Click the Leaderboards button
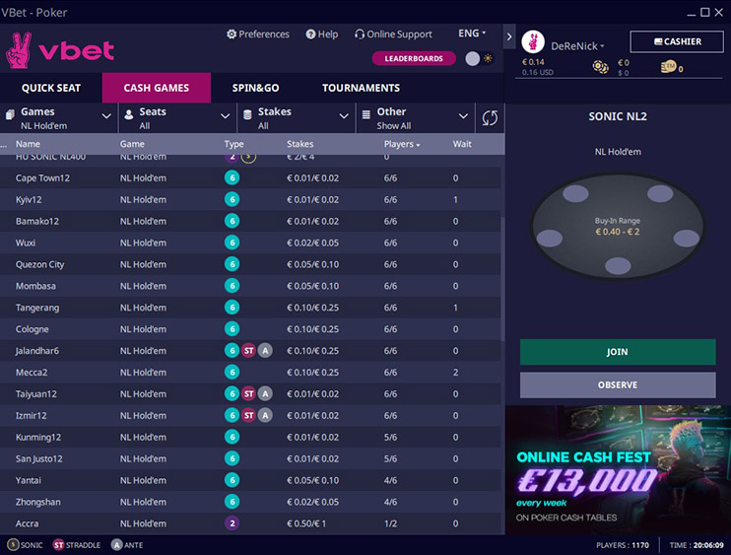The width and height of the screenshot is (731, 555). point(414,58)
